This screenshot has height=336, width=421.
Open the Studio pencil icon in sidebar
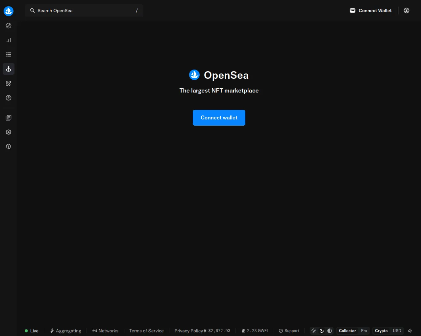tap(9, 83)
